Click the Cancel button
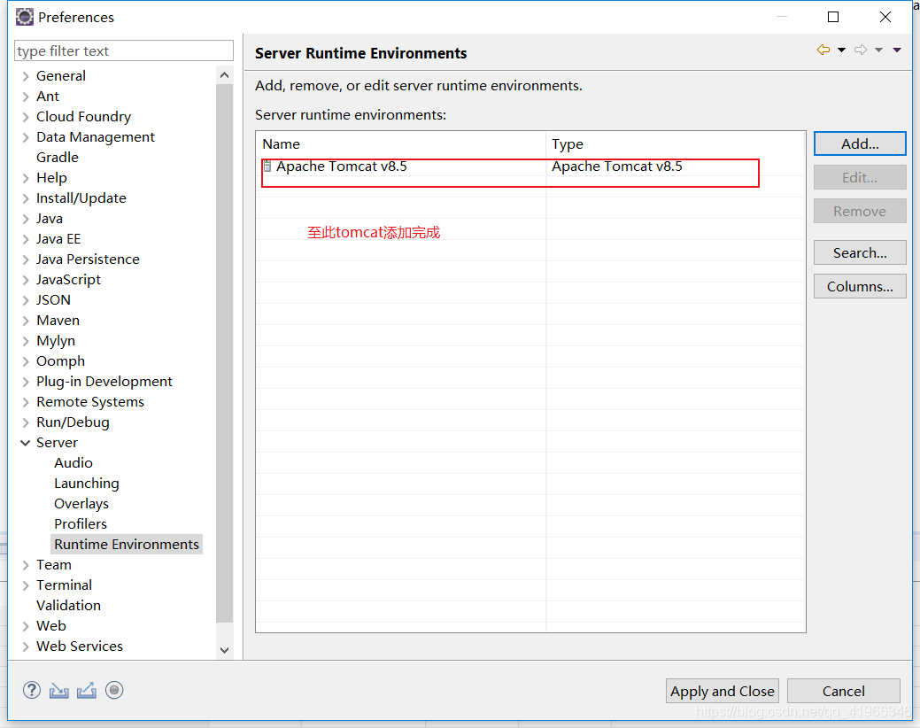The image size is (920, 728). 843,691
